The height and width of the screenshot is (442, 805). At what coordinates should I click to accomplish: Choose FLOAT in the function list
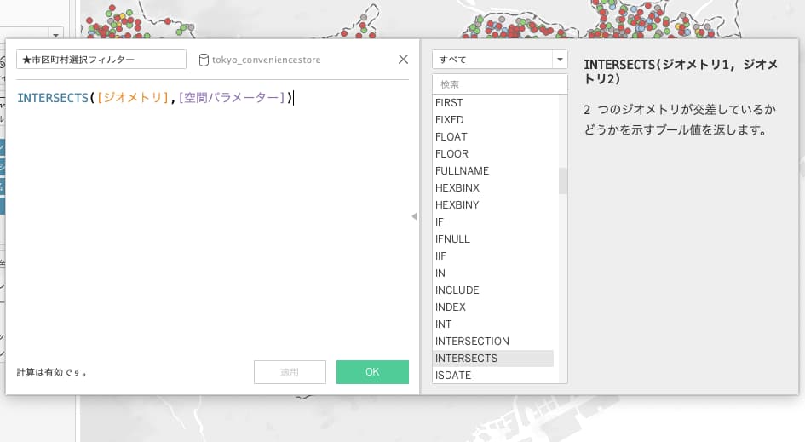(451, 136)
